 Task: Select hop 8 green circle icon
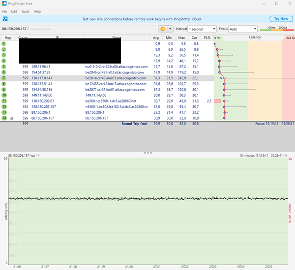pos(4,84)
